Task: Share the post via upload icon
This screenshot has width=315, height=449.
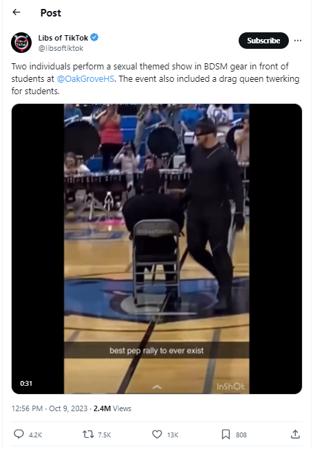Action: coord(295,435)
